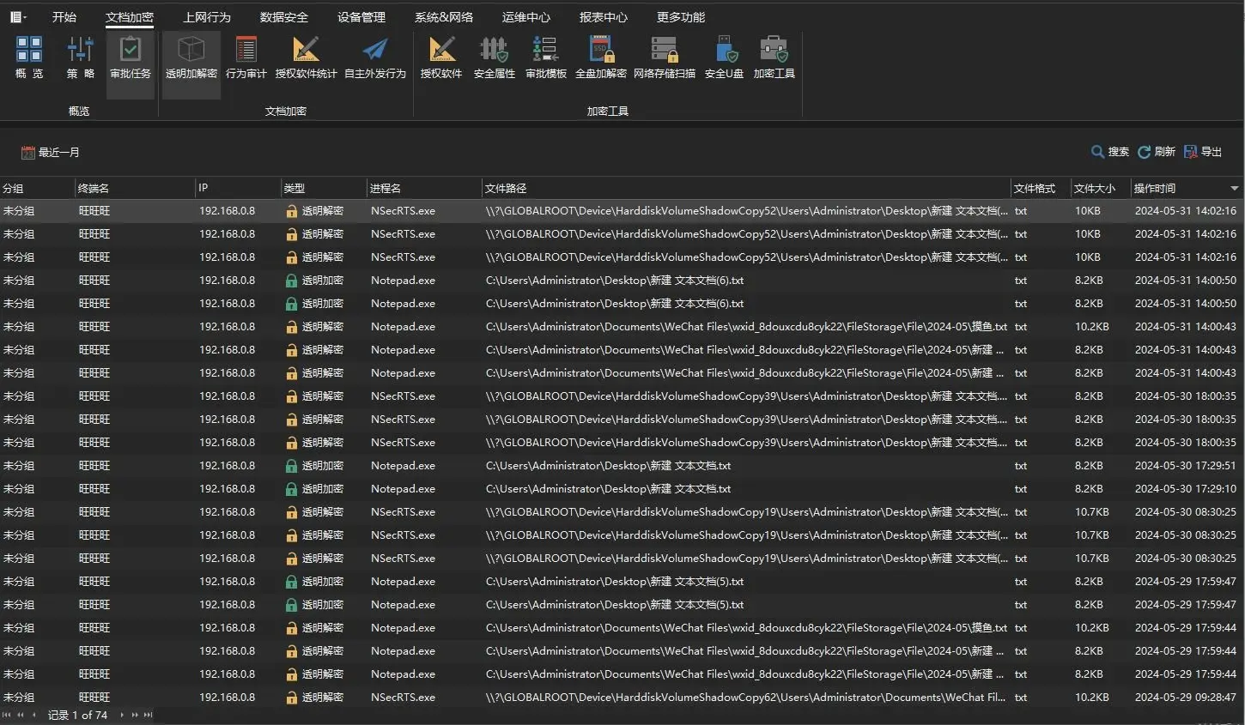Sort by the 文件格式 column header
This screenshot has height=725, width=1245.
coord(1041,189)
